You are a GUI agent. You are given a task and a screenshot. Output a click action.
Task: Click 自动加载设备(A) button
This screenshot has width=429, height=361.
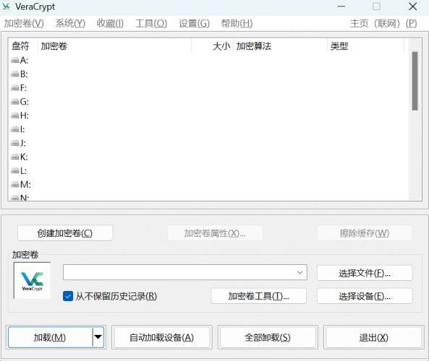pyautogui.click(x=162, y=337)
